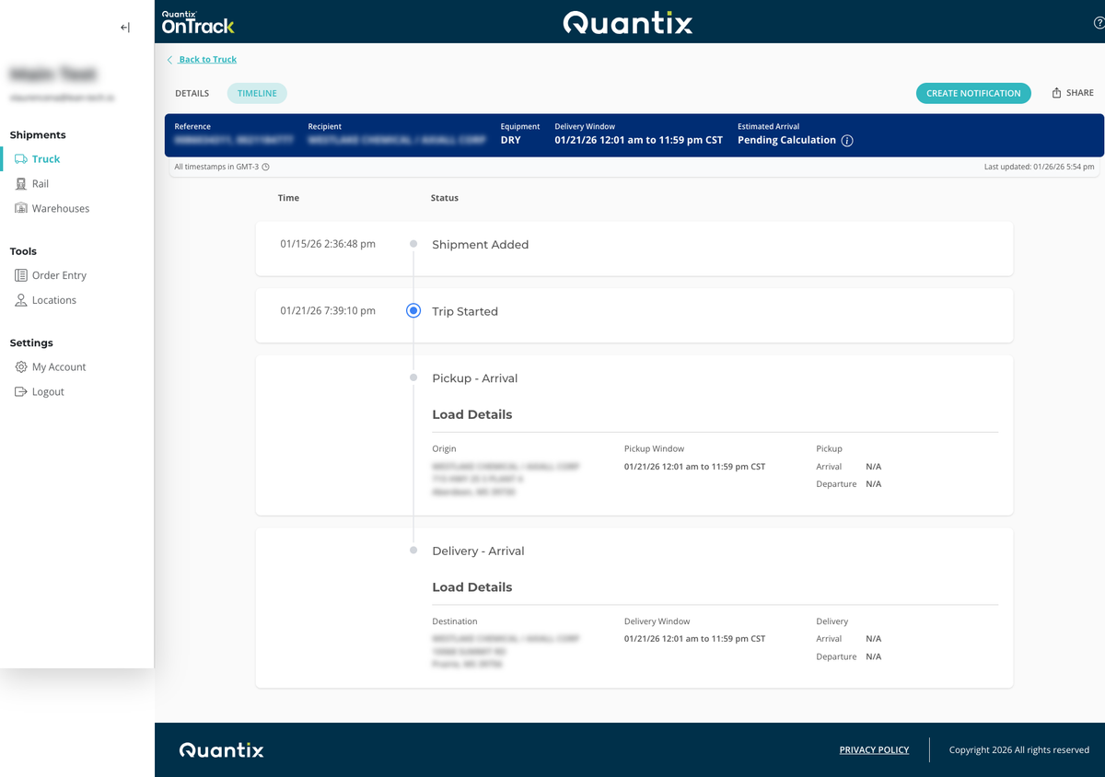The height and width of the screenshot is (777, 1105).
Task: Click the Truck shipments icon
Action: point(21,159)
